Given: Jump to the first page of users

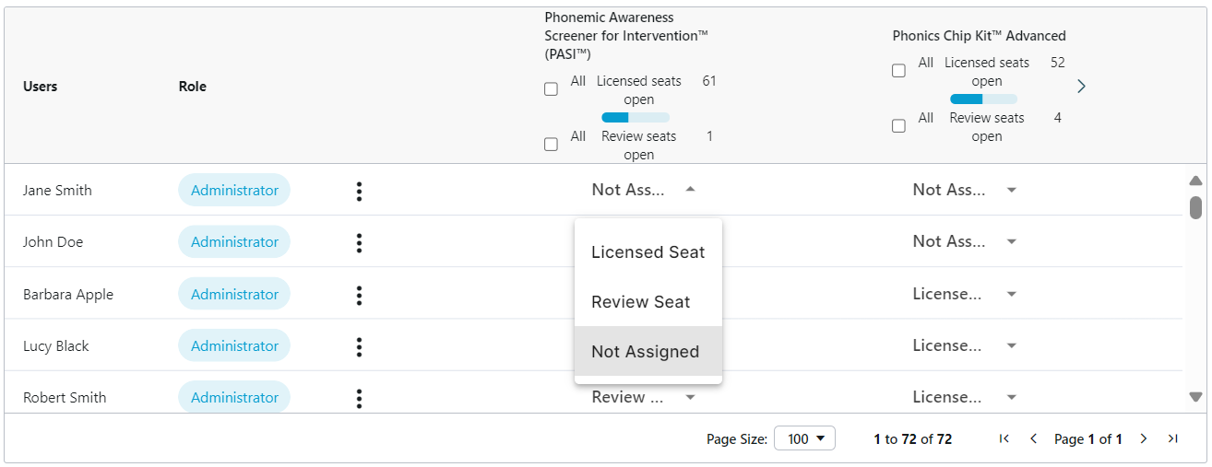Looking at the screenshot, I should coord(1004,438).
